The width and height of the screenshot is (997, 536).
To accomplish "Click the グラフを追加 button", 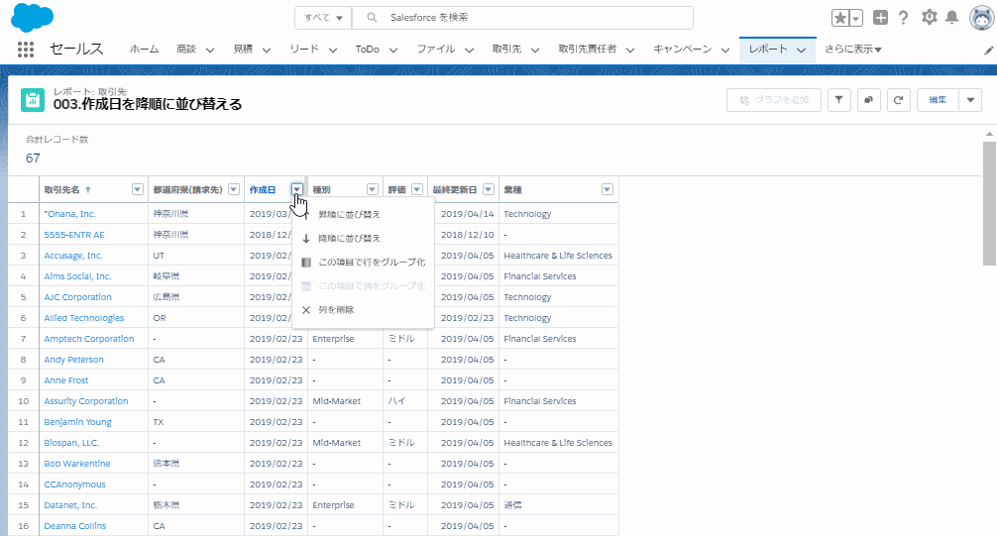I will coord(774,100).
